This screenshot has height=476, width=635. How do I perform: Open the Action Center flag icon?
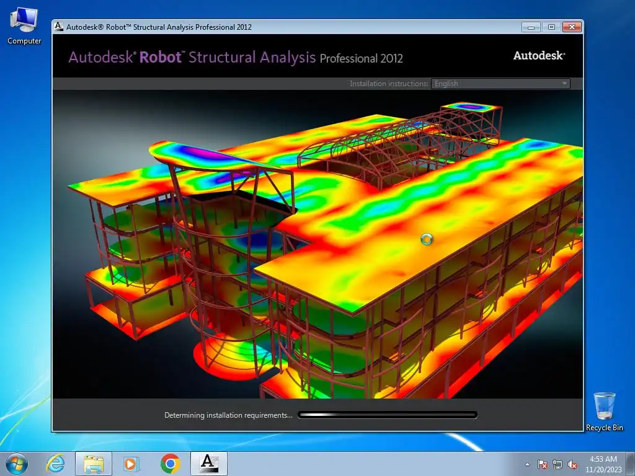(x=542, y=464)
